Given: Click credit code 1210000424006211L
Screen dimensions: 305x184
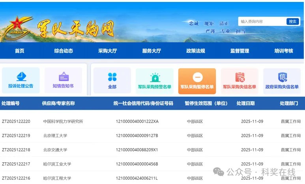Looking at the screenshot, I should pos(137,178).
